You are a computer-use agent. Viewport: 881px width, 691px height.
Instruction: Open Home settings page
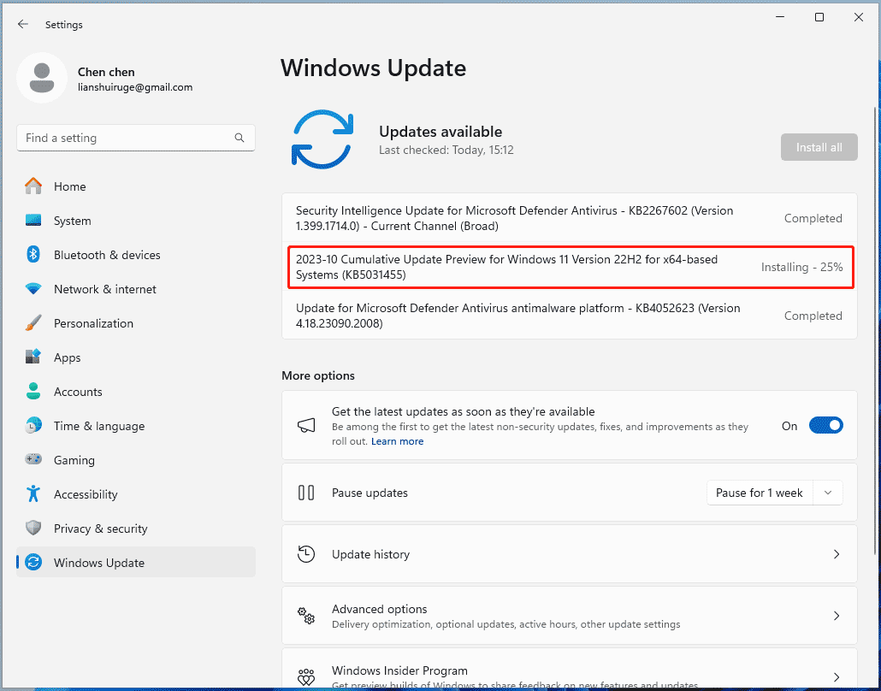click(x=136, y=186)
